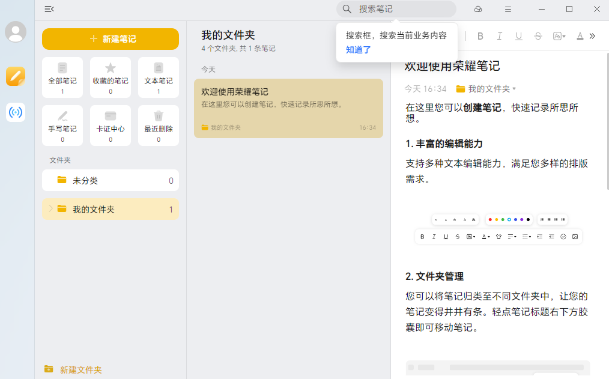Toggle italic formatting
Image resolution: width=609 pixels, height=379 pixels.
(x=499, y=36)
